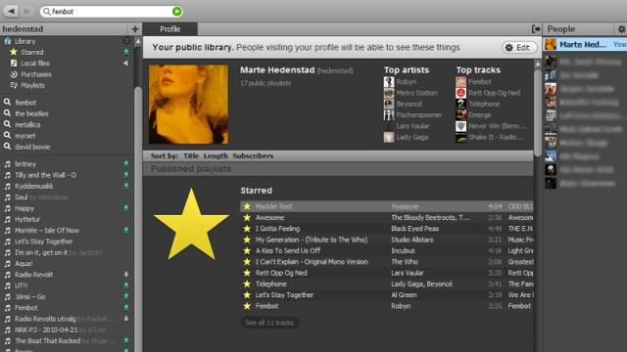
Task: Go back with the left arrow button
Action: [x=11, y=11]
